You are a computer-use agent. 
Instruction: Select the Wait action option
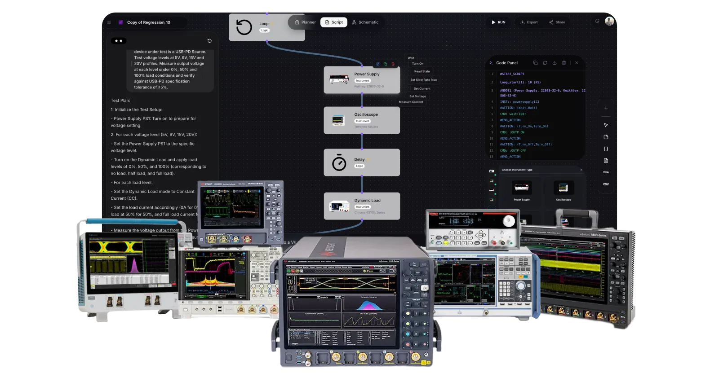(411, 58)
